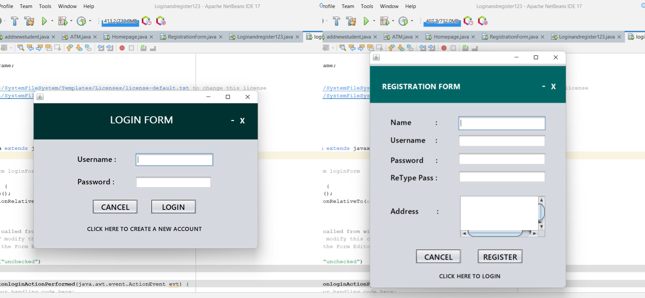Screen dimensions: 645x298
Task: Click Next Bookmark icon in left editor toolbar
Action: tap(79, 48)
